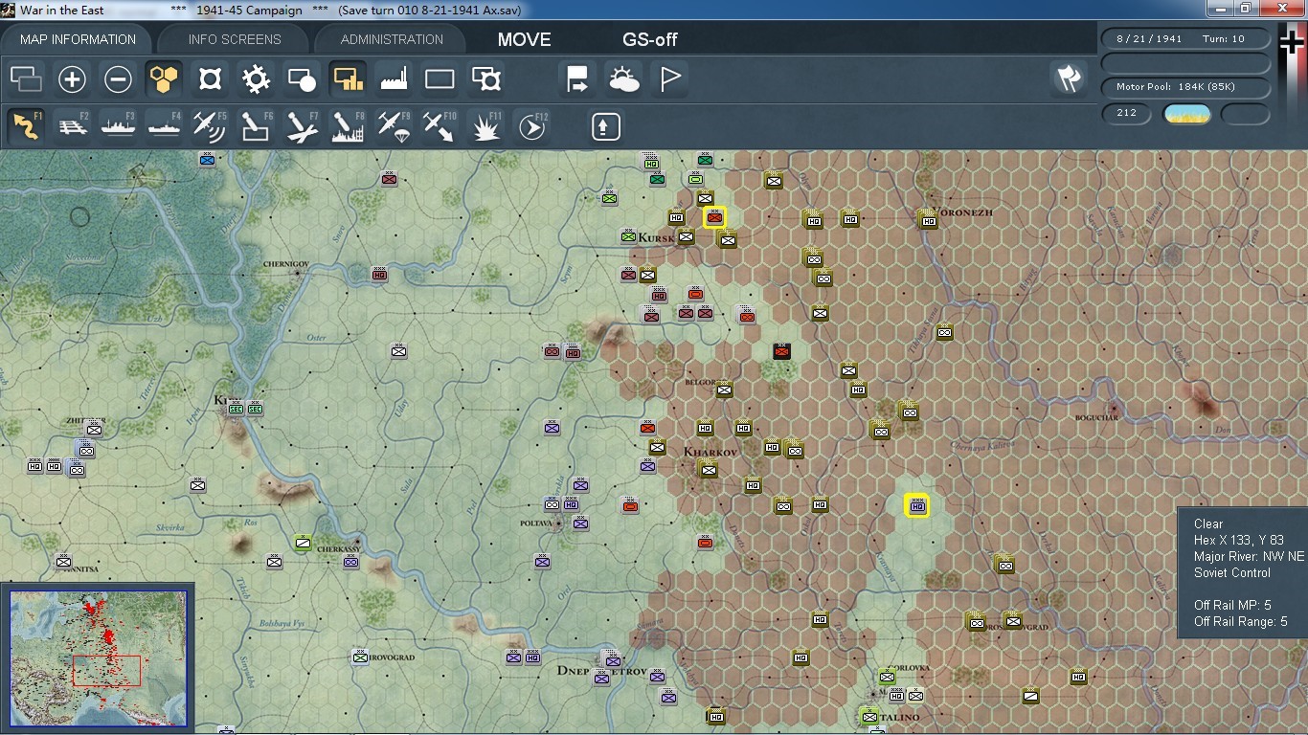Screen dimensions: 1308x735
Task: Select the HQ counter south of Chernigov
Action: (x=379, y=274)
